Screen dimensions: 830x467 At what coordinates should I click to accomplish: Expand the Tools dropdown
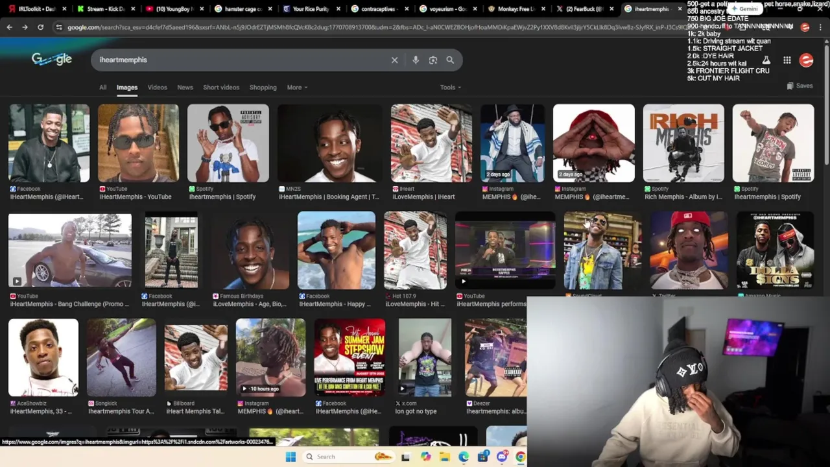[450, 88]
